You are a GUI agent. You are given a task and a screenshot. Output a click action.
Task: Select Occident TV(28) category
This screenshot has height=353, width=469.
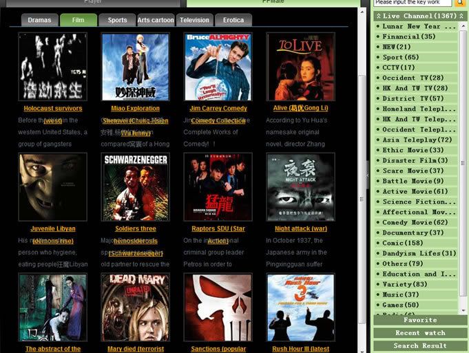click(416, 78)
